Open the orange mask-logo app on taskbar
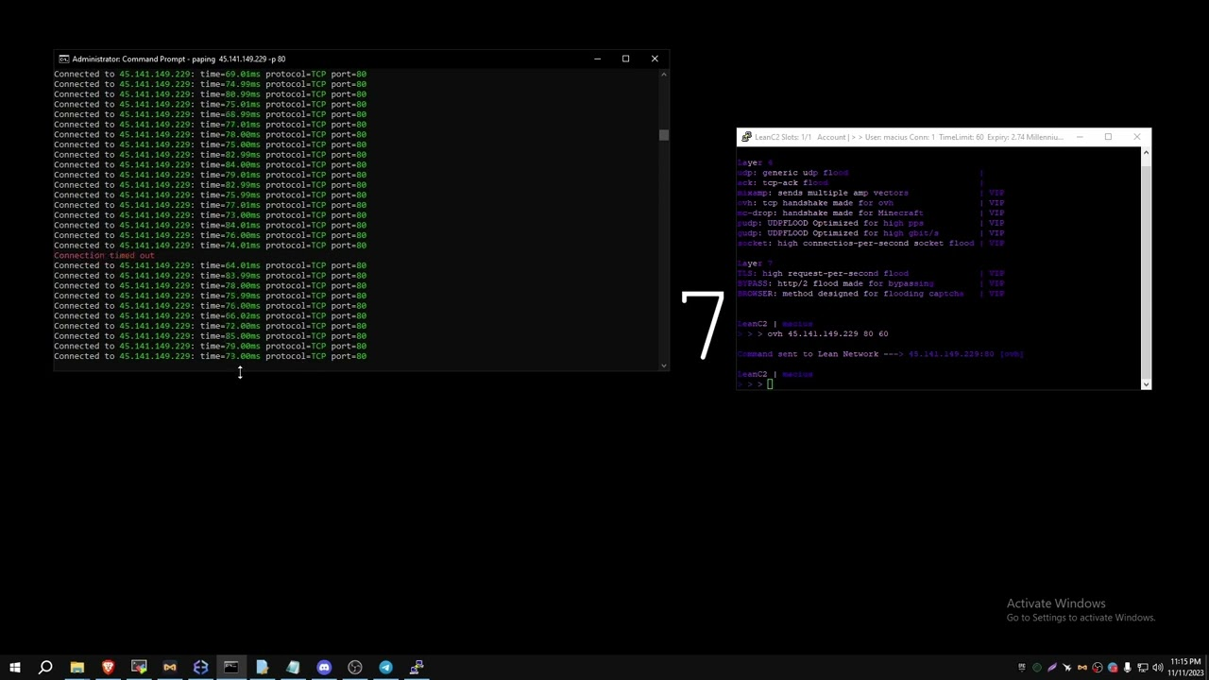 tap(170, 668)
